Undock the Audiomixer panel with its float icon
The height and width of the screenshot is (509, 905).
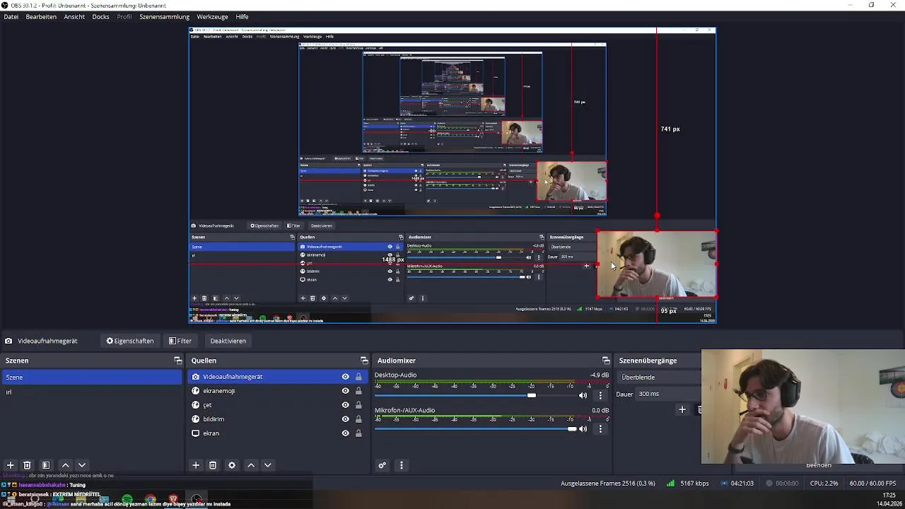click(606, 361)
